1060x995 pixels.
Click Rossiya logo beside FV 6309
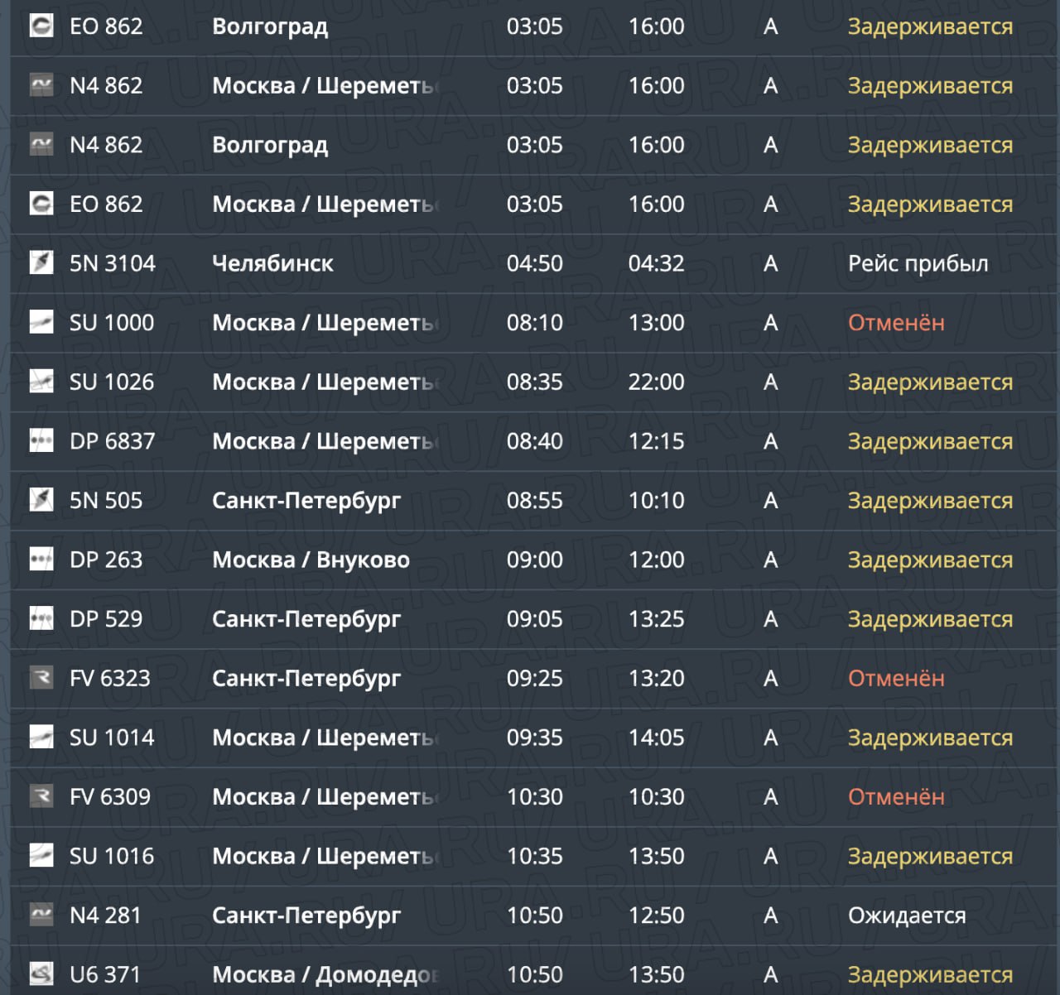[x=41, y=796]
